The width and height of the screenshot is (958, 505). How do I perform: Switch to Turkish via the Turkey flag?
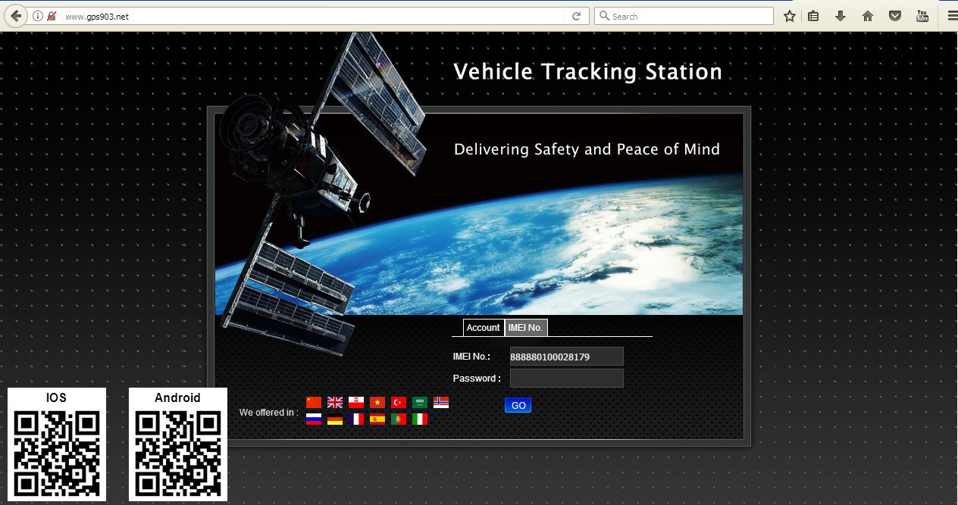tap(399, 403)
